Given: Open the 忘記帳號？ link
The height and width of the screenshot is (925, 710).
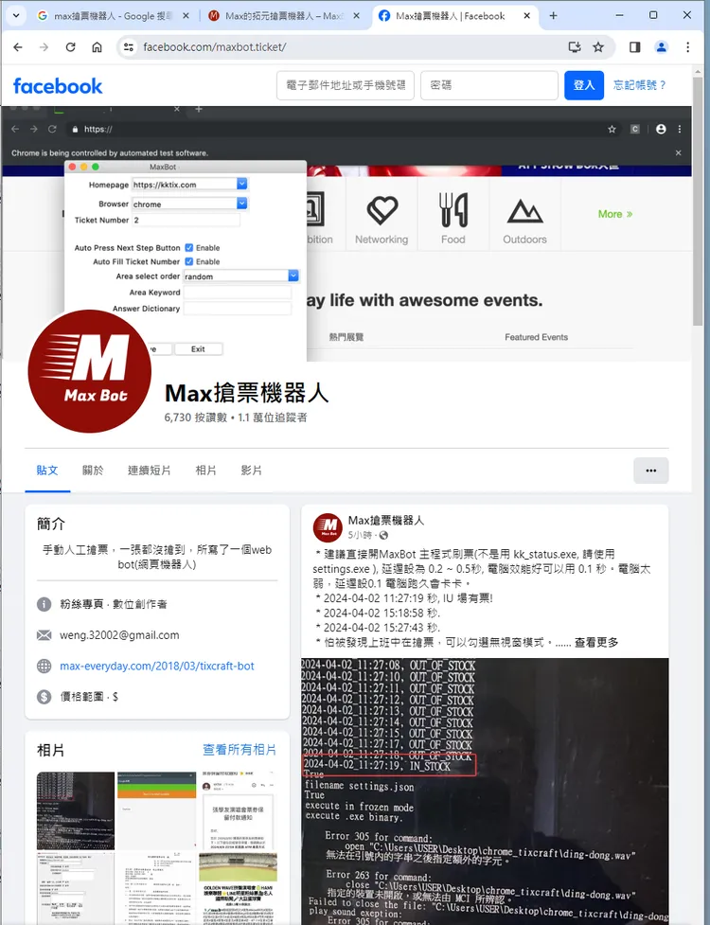Looking at the screenshot, I should coord(640,85).
